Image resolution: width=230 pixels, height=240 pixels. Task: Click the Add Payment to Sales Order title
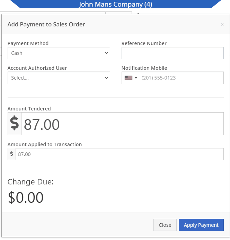tap(46, 24)
